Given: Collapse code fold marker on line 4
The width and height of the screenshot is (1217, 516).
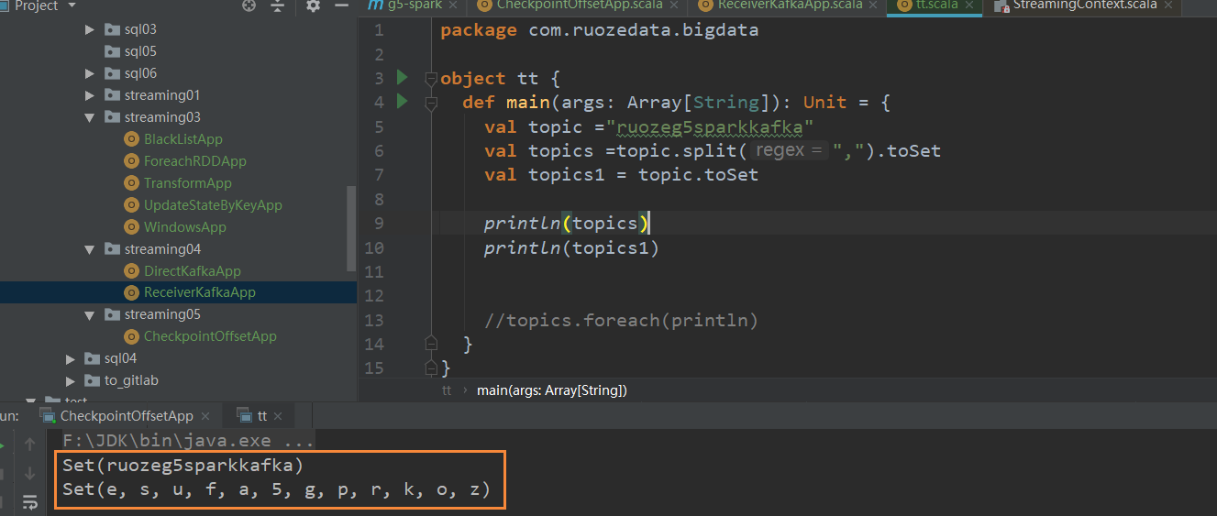Looking at the screenshot, I should tap(431, 103).
